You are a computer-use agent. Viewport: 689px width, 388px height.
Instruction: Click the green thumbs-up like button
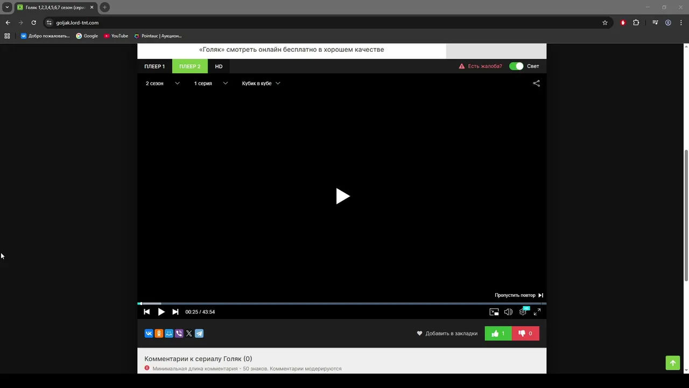click(x=498, y=334)
